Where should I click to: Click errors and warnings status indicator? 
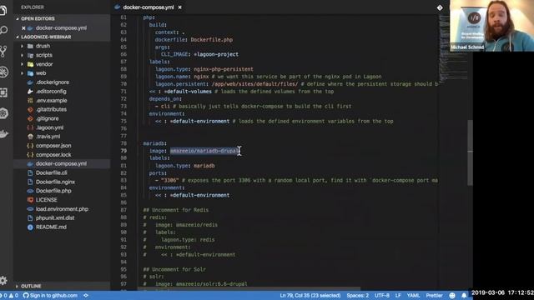(x=9, y=296)
